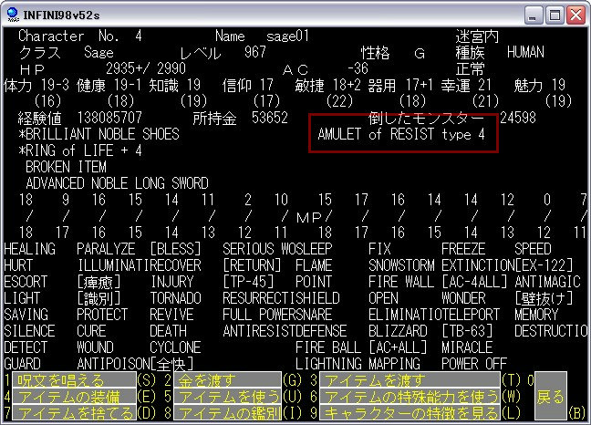The image size is (591, 425).
Task: Click the POWER OFF spell
Action: coord(474,364)
